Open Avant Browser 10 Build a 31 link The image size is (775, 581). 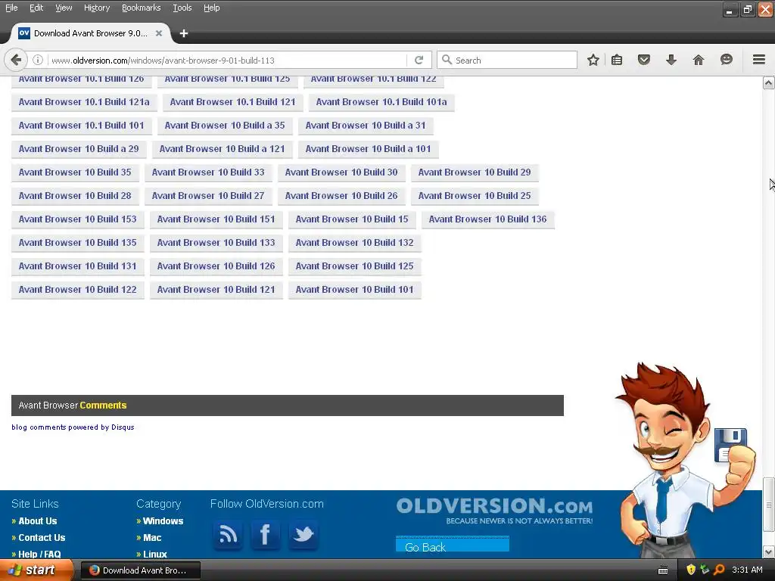366,126
